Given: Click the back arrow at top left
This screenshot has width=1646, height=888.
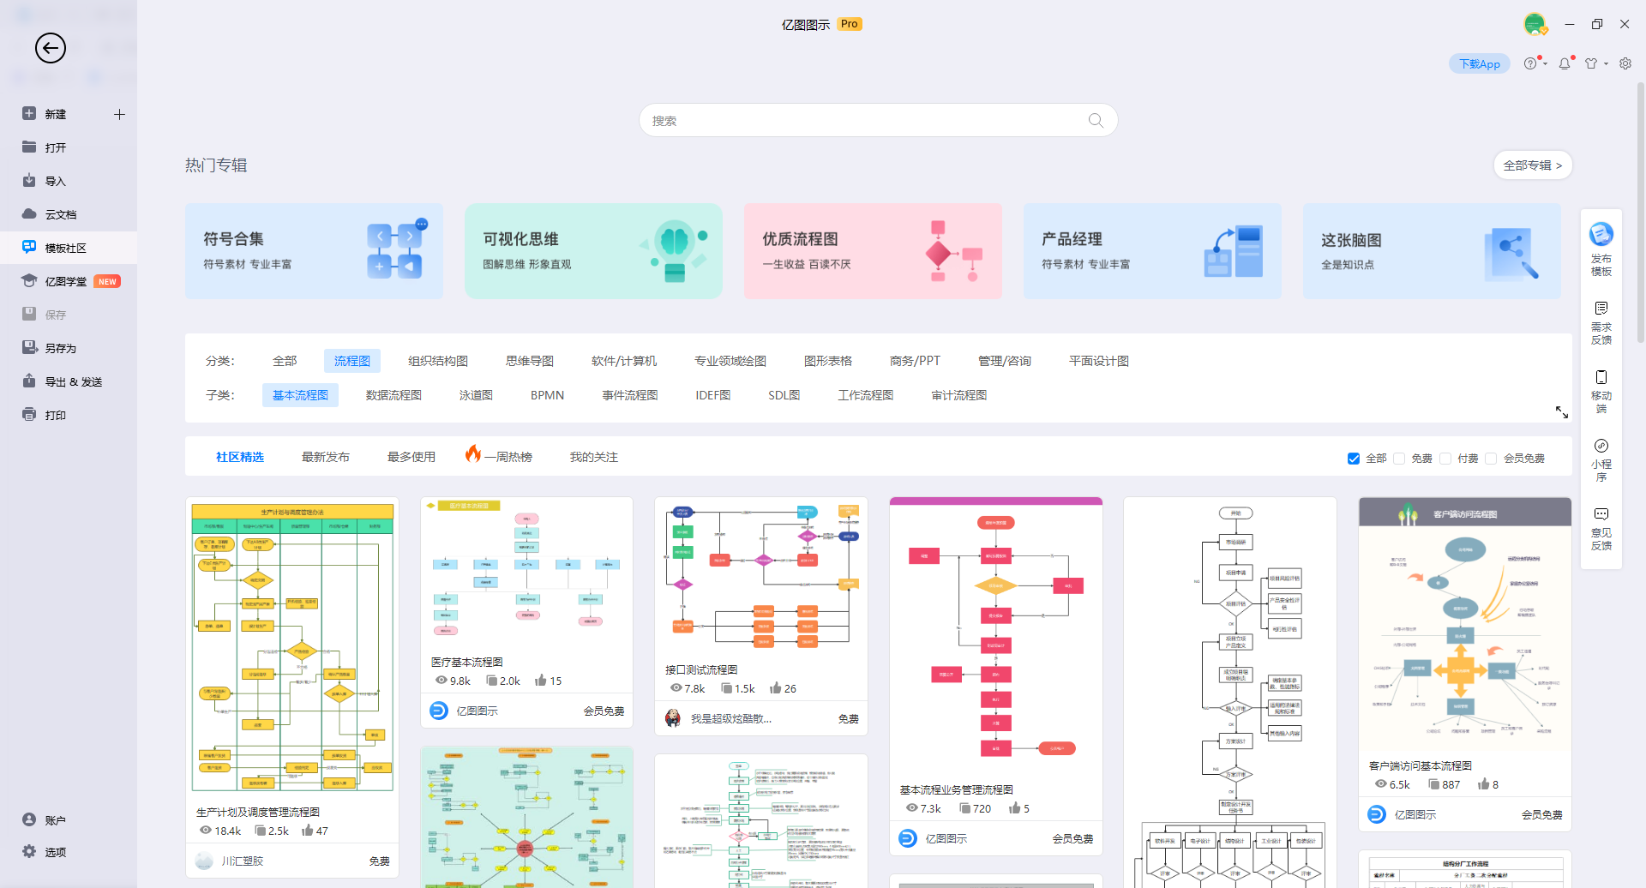Looking at the screenshot, I should coord(50,48).
